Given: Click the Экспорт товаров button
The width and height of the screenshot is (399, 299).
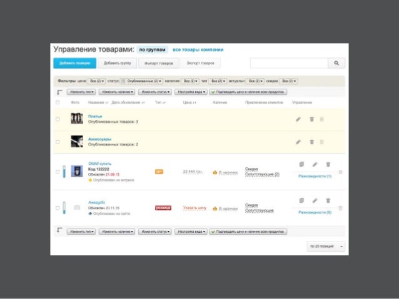Looking at the screenshot, I should pos(200,63).
